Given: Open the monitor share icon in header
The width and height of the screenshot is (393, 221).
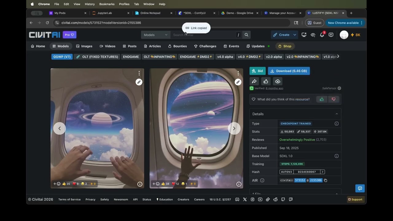Looking at the screenshot, I should [304, 35].
